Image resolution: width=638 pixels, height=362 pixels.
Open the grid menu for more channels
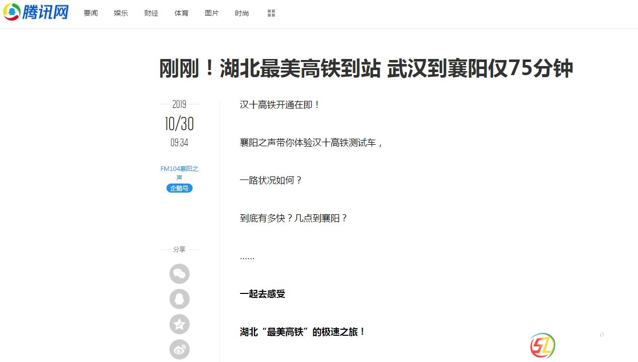(271, 13)
